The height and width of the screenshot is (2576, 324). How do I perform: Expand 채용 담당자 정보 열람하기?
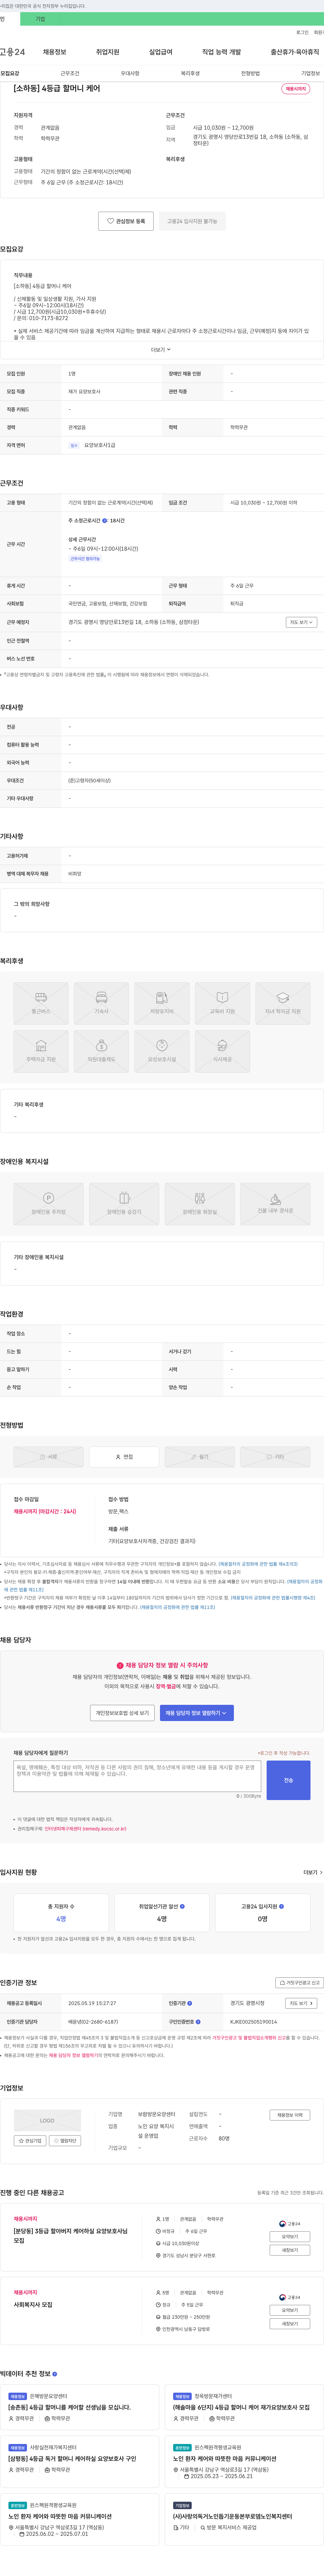click(197, 1713)
